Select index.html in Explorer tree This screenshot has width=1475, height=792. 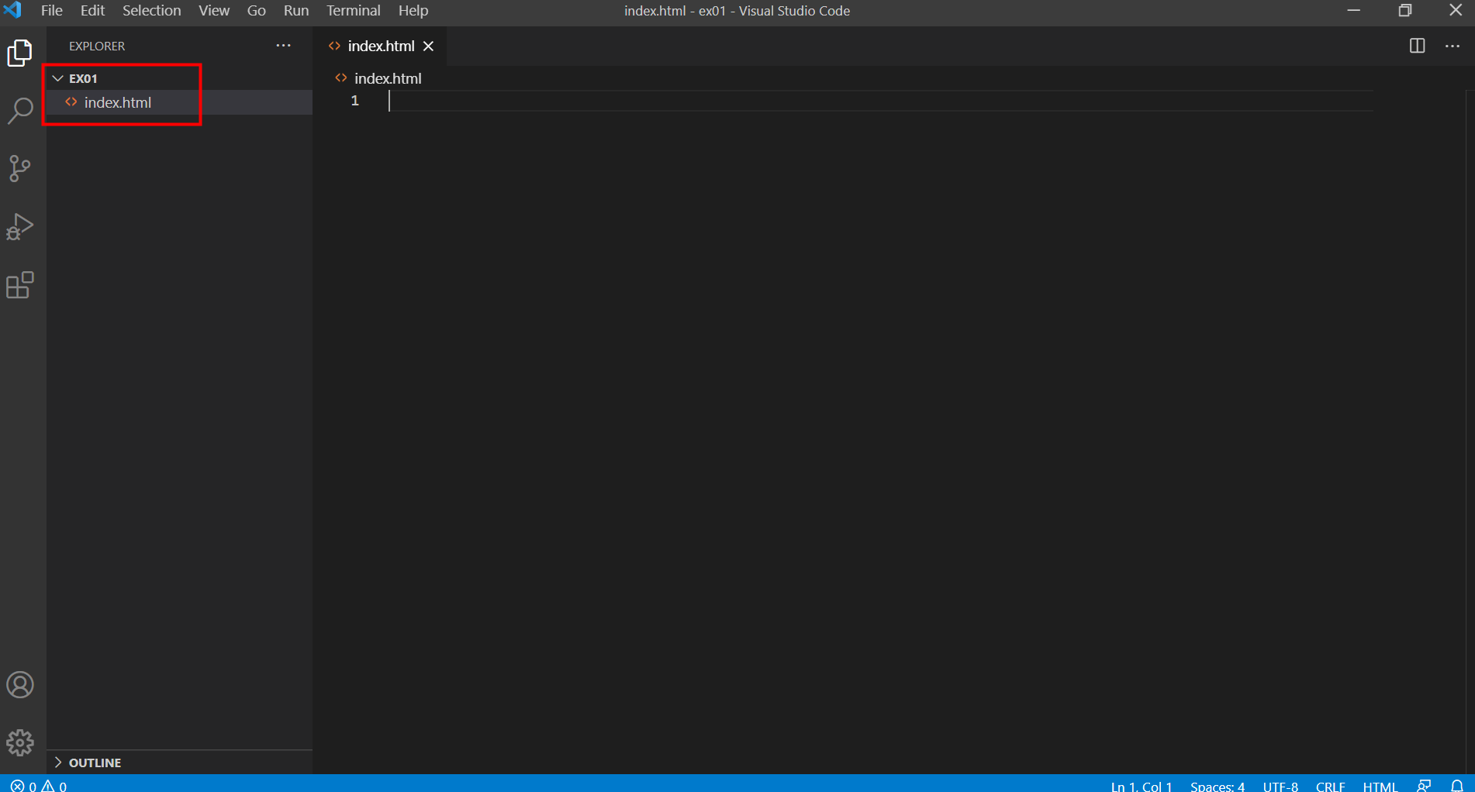click(x=179, y=102)
